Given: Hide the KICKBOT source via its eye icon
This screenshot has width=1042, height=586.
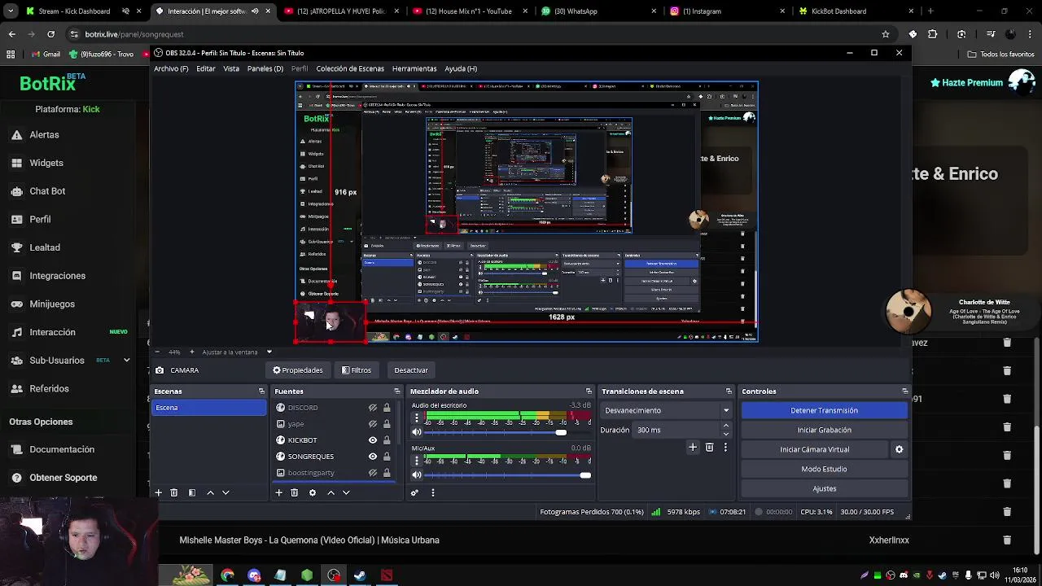Looking at the screenshot, I should click(x=373, y=440).
